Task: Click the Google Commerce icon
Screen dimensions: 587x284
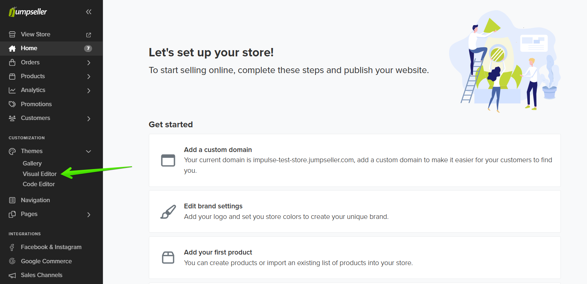Action: [x=12, y=261]
